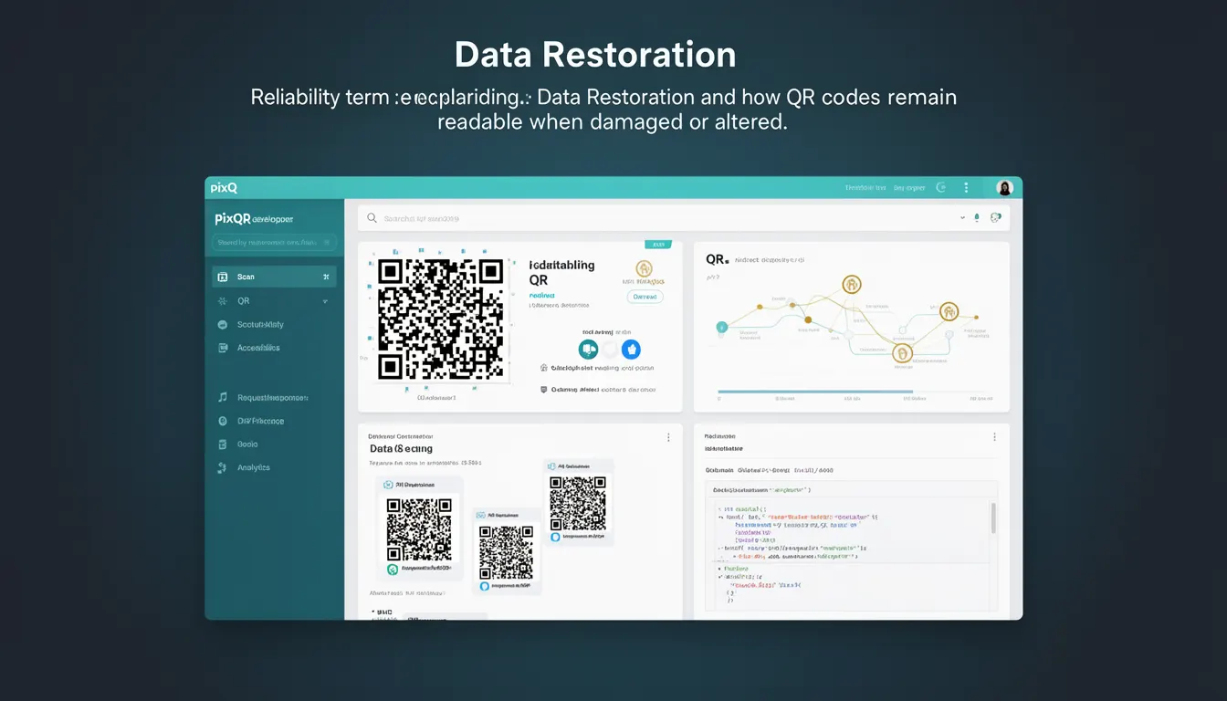This screenshot has height=701, width=1227.
Task: Click the outlined pill button under the gold badge
Action: point(645,297)
